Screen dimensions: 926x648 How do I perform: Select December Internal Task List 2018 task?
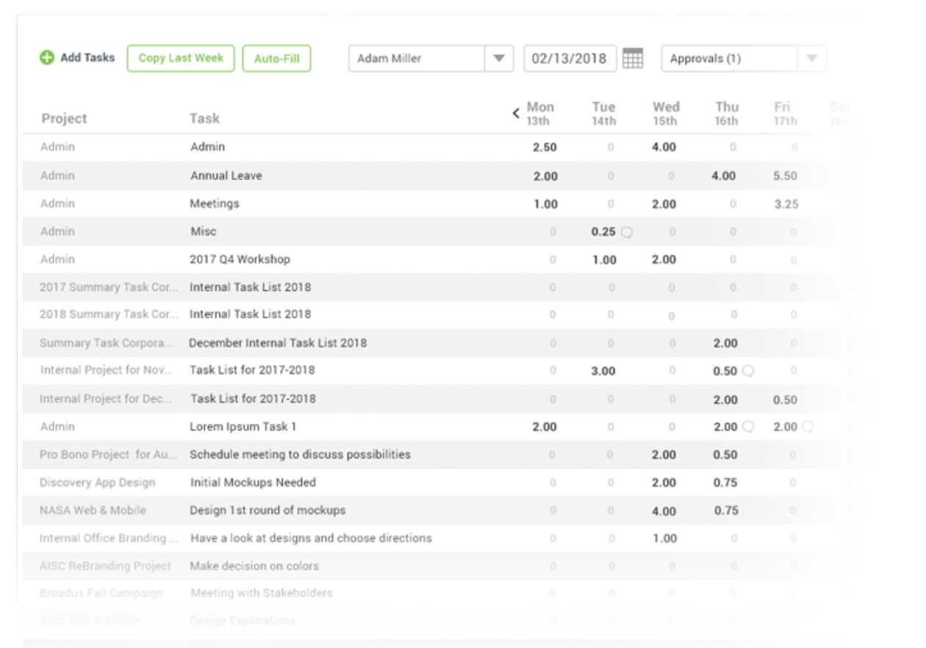pos(278,343)
